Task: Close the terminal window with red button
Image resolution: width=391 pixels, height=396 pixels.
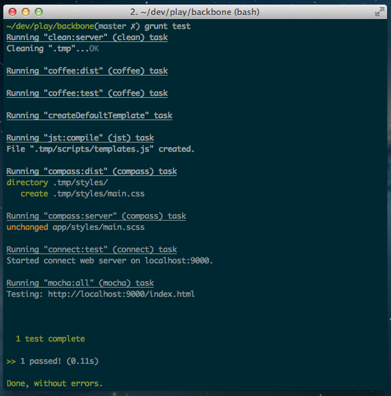Action: 12,12
